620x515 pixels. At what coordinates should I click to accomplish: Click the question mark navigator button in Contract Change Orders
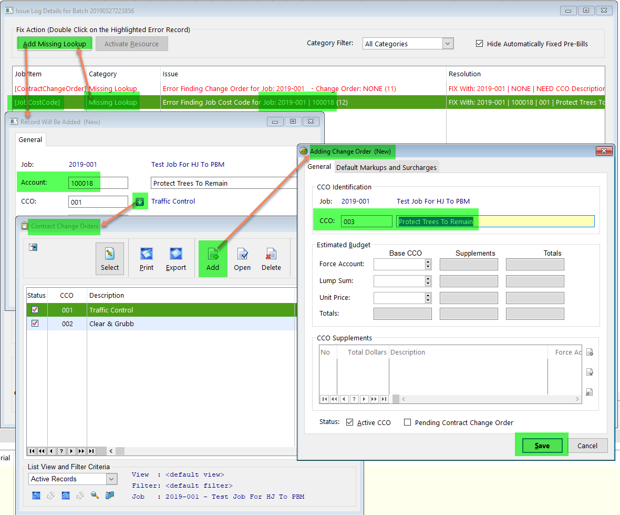[x=61, y=451]
